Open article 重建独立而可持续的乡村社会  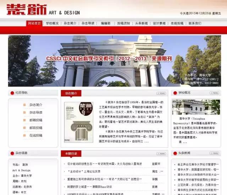tap(104, 179)
